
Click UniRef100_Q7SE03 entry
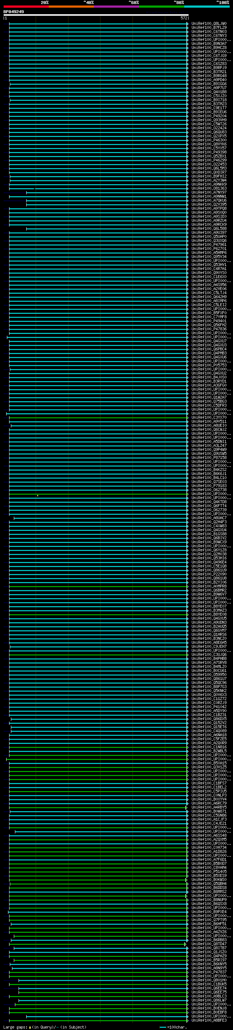click(x=209, y=482)
